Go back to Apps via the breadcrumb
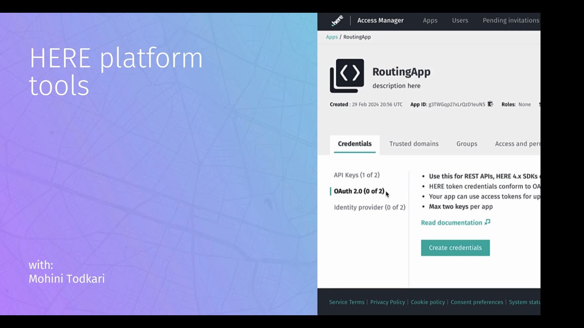The image size is (584, 328). (332, 37)
